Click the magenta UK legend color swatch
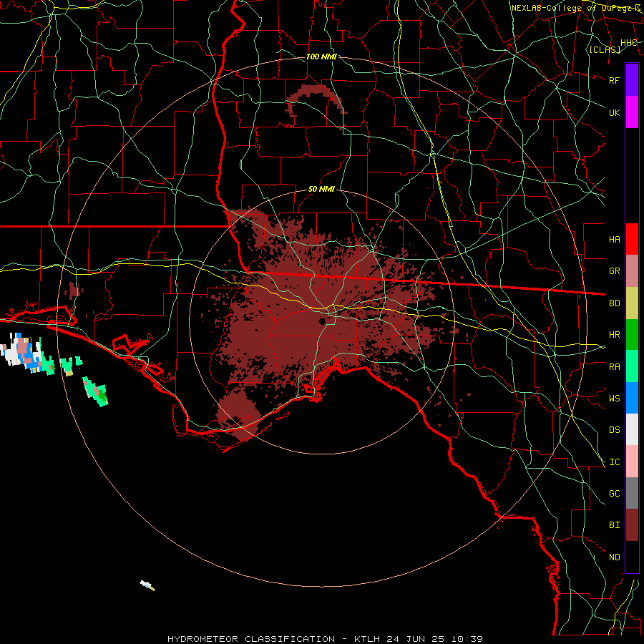644x644 pixels. [x=632, y=112]
